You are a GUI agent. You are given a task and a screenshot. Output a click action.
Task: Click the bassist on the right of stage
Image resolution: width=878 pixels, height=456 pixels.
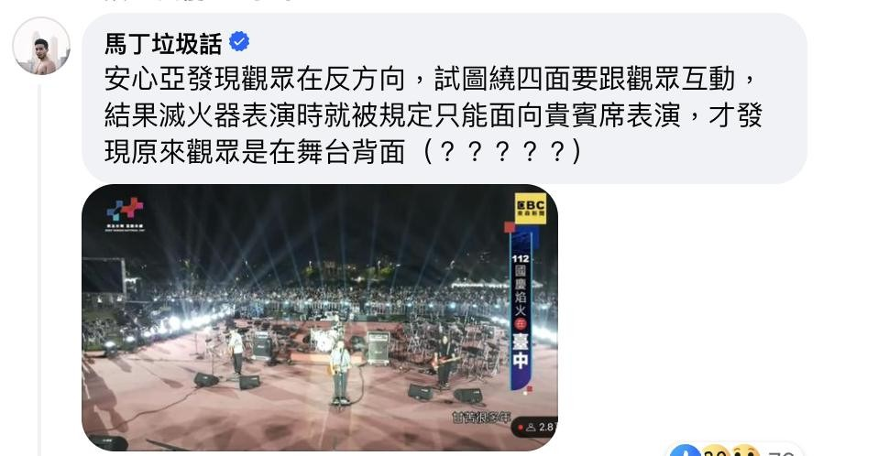pyautogui.click(x=444, y=359)
